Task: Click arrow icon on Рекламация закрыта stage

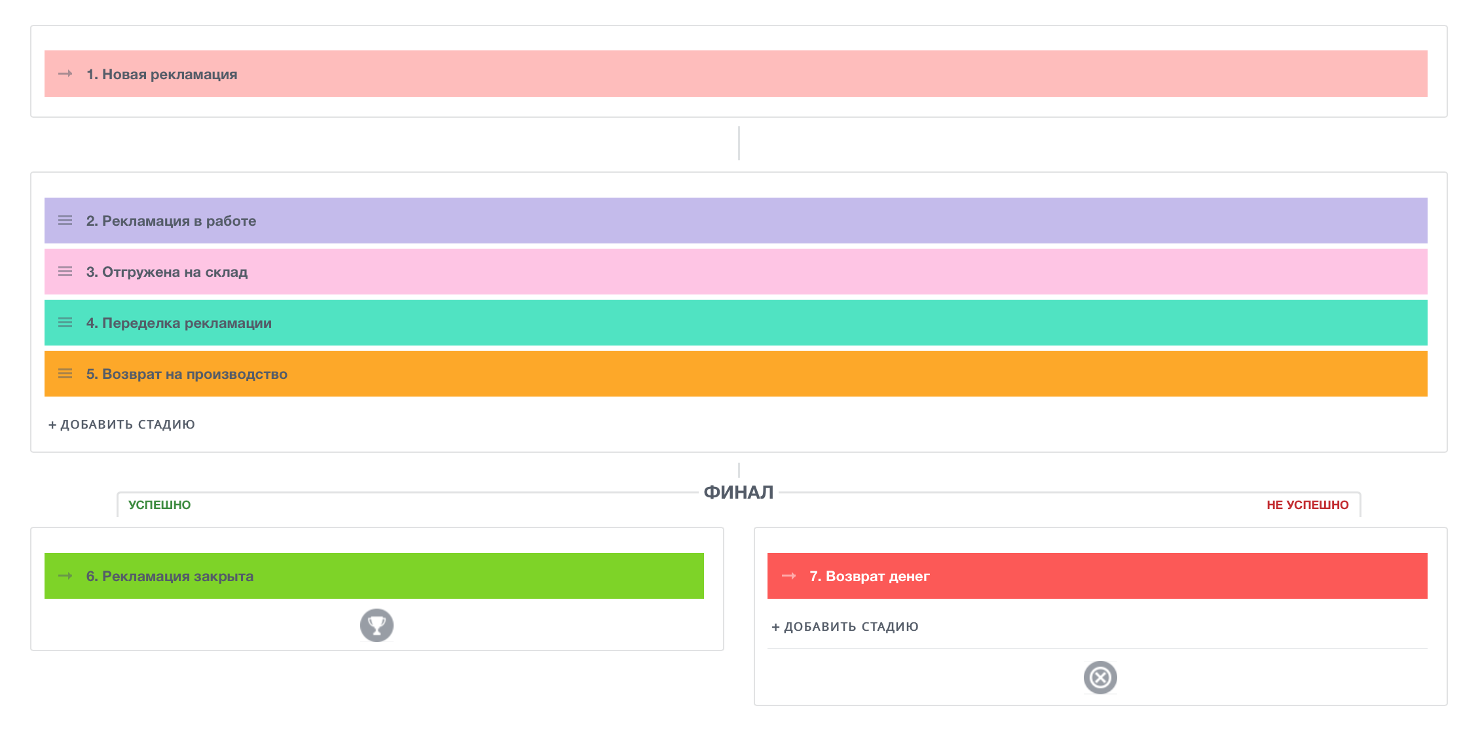Action: (x=65, y=576)
